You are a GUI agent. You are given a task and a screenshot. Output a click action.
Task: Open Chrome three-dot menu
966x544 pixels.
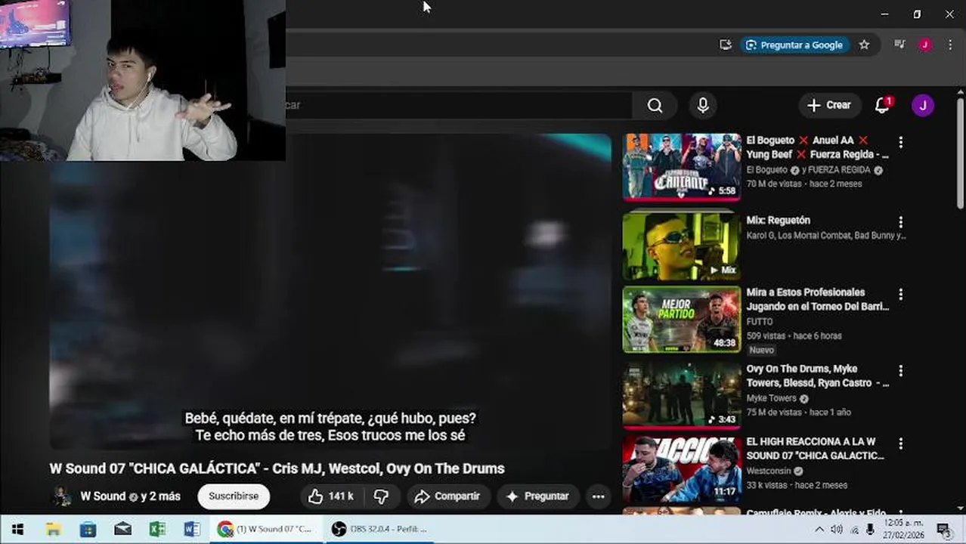click(950, 45)
